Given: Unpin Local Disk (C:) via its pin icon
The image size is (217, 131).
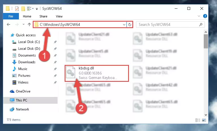Looking at the screenshot, I should click(55, 42).
